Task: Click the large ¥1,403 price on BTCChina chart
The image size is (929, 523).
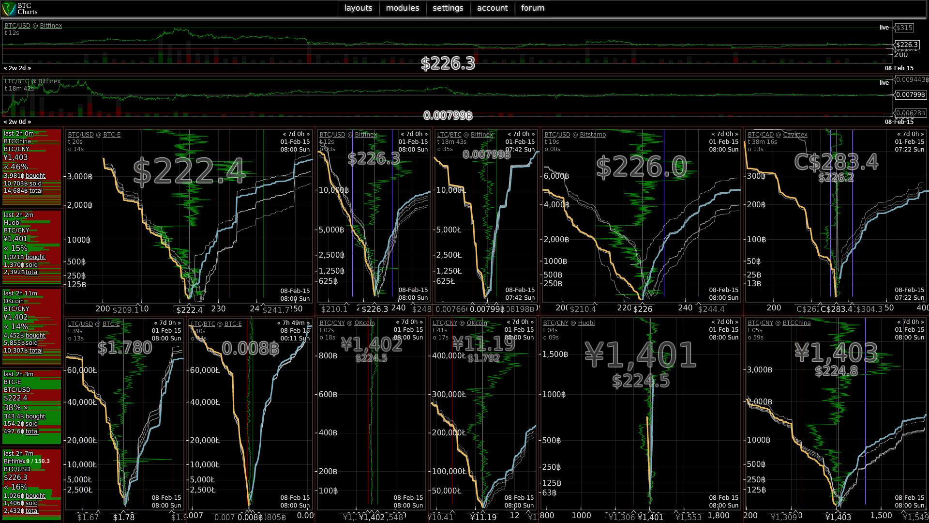Action: tap(836, 352)
